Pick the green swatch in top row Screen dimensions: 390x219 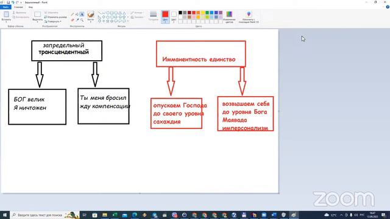point(207,13)
